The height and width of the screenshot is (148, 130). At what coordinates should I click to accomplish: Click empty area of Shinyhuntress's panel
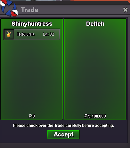(32, 77)
